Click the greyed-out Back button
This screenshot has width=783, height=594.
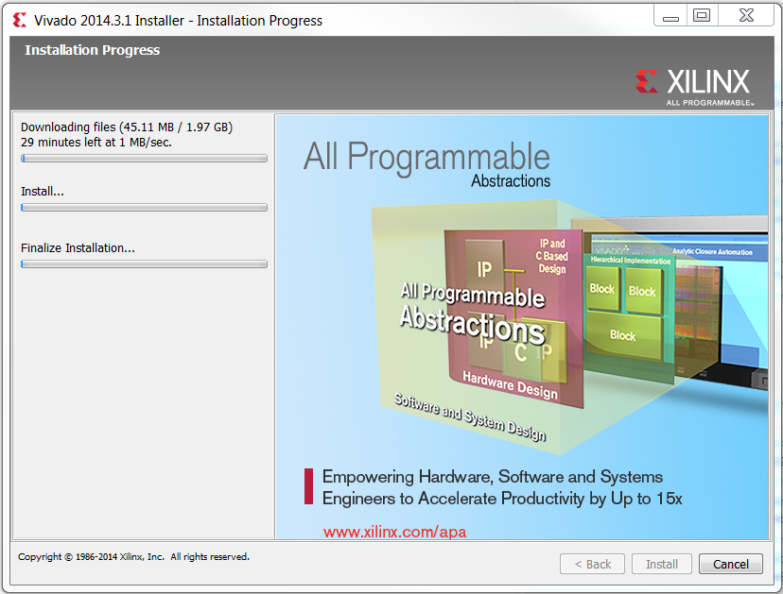pos(592,564)
